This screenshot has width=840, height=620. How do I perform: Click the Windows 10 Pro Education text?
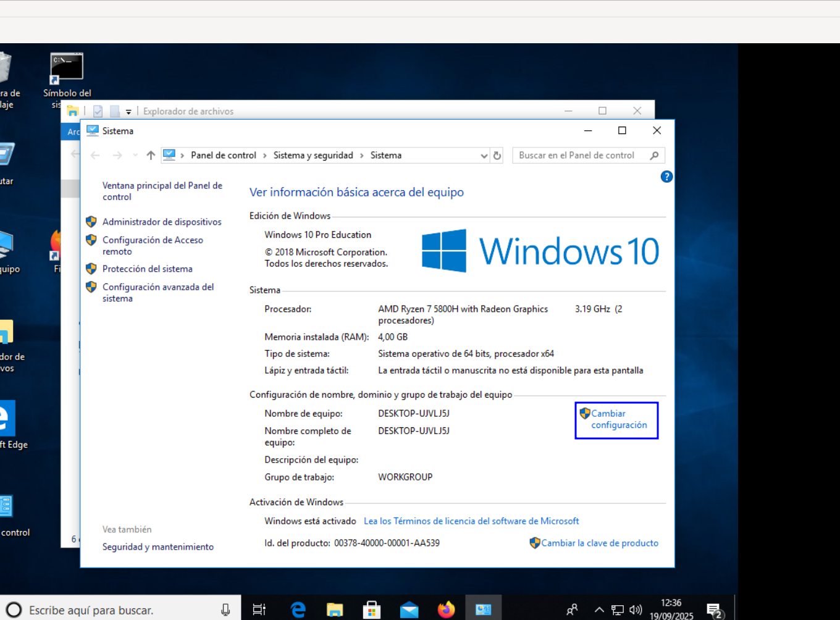click(318, 235)
